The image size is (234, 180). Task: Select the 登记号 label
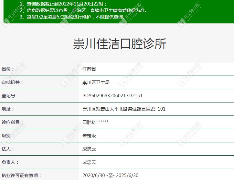pyautogui.click(x=10, y=96)
